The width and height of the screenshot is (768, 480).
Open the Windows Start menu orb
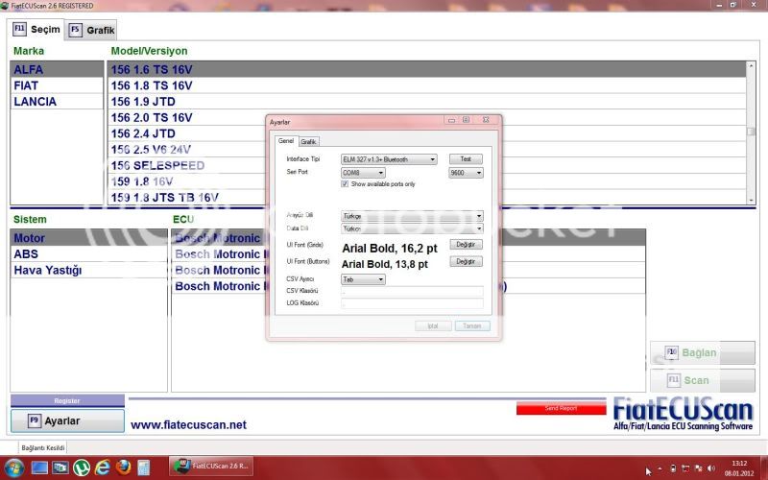tap(13, 468)
